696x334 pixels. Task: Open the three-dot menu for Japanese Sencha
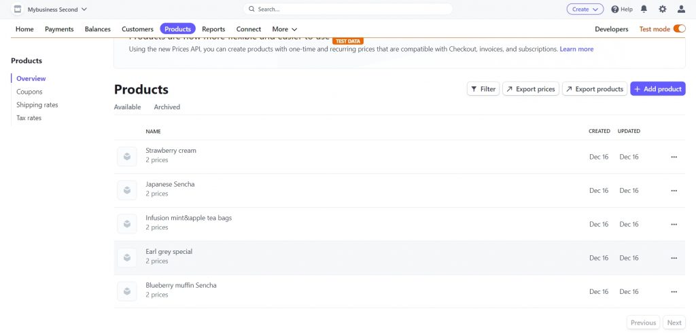[674, 191]
